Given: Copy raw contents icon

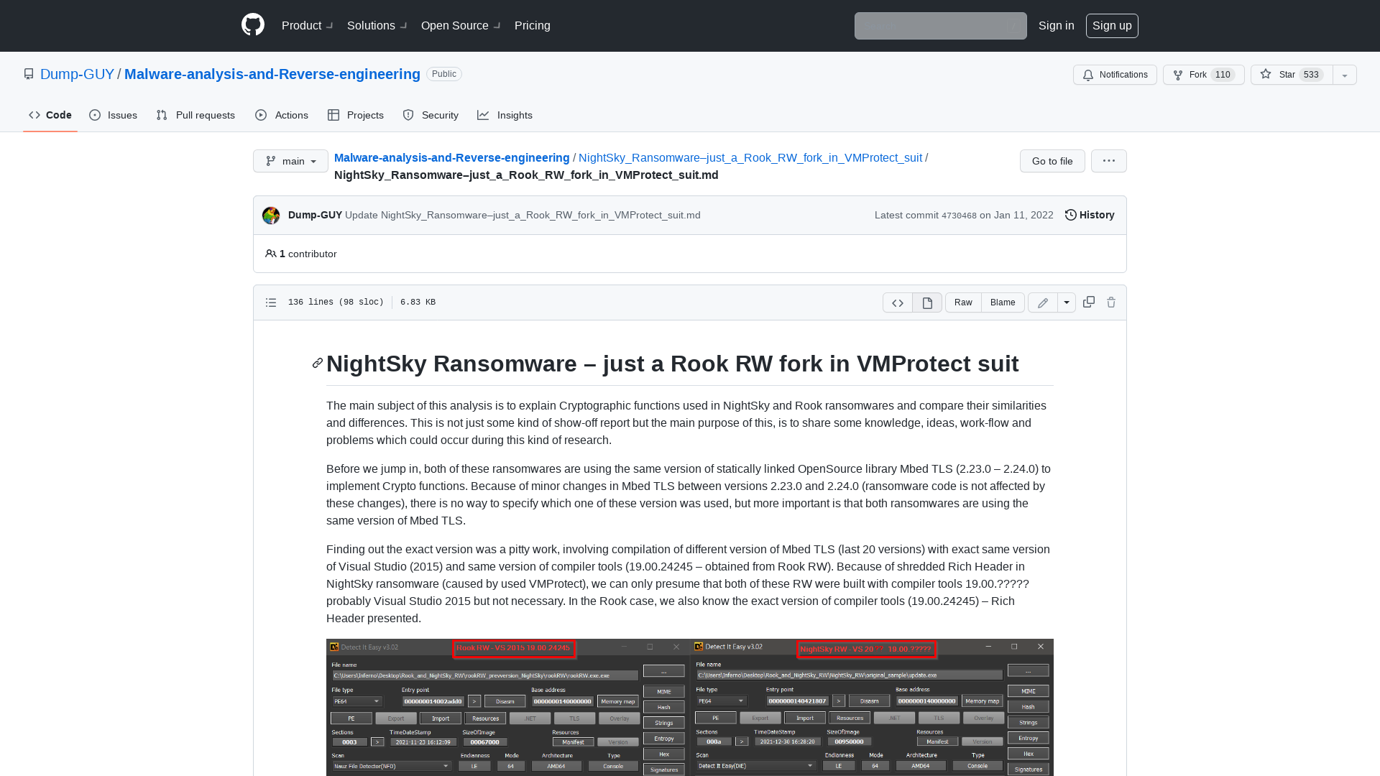Looking at the screenshot, I should (x=1089, y=302).
